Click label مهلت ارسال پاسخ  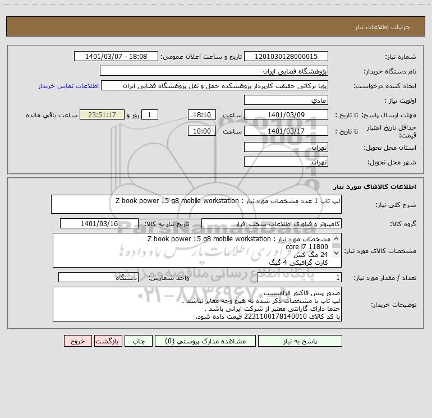tap(389, 115)
